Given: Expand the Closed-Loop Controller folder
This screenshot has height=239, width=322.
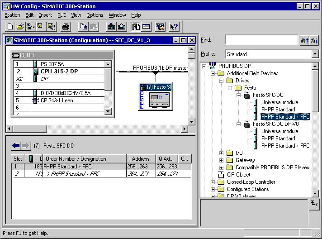Looking at the screenshot, I should click(213, 182).
